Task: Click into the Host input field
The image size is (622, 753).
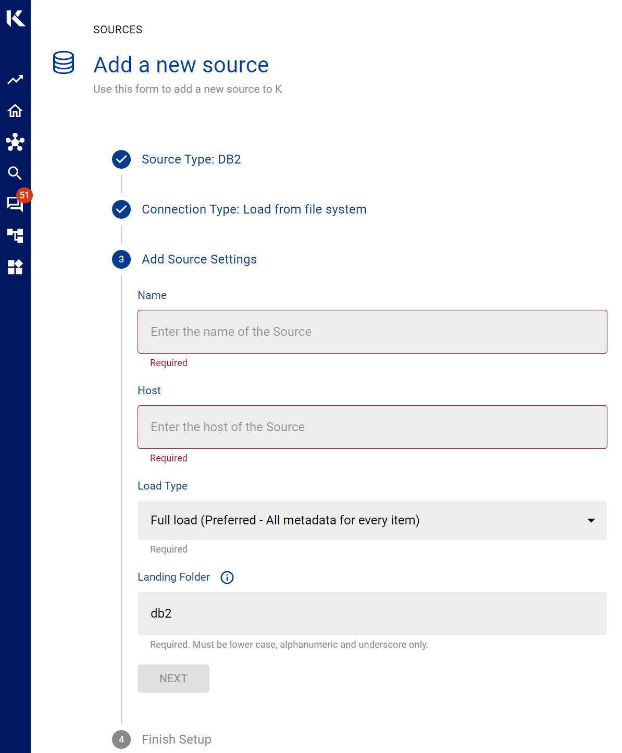Action: [x=372, y=427]
